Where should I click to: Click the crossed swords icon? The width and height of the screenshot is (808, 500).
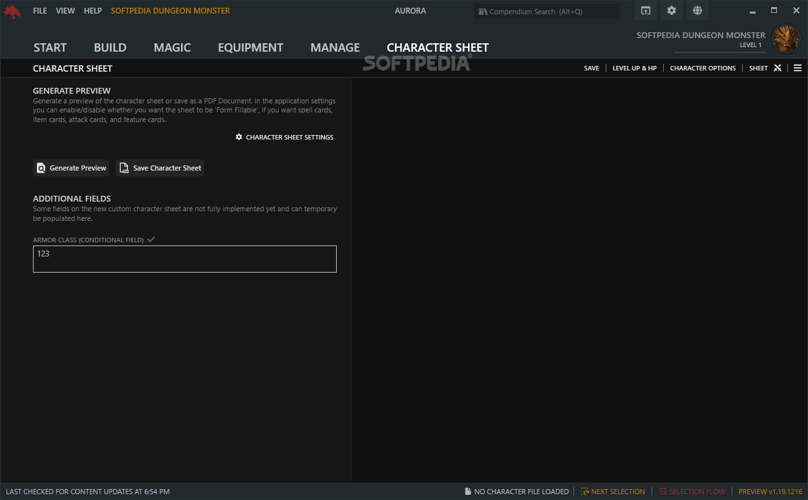pyautogui.click(x=778, y=68)
